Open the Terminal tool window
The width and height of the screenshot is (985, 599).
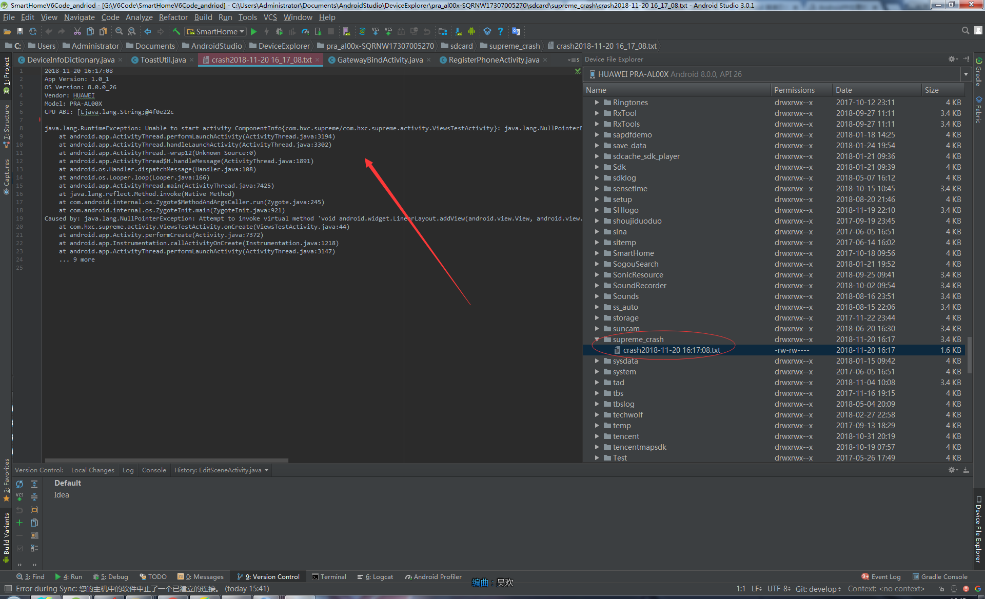[x=329, y=577]
